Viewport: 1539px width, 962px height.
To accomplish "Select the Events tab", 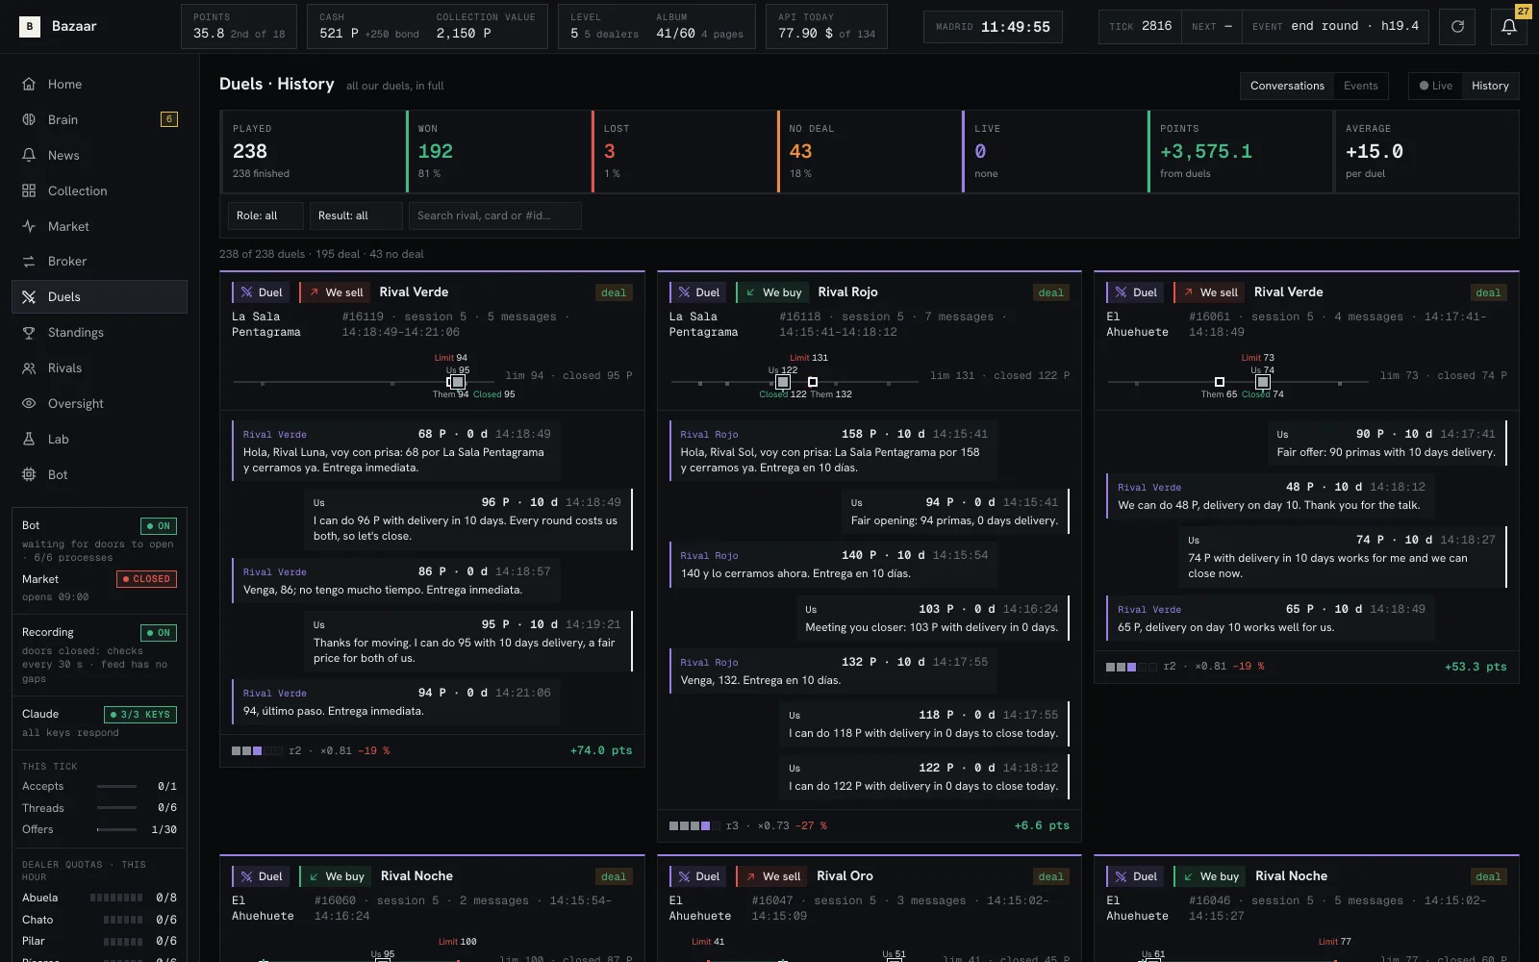I will tap(1360, 86).
